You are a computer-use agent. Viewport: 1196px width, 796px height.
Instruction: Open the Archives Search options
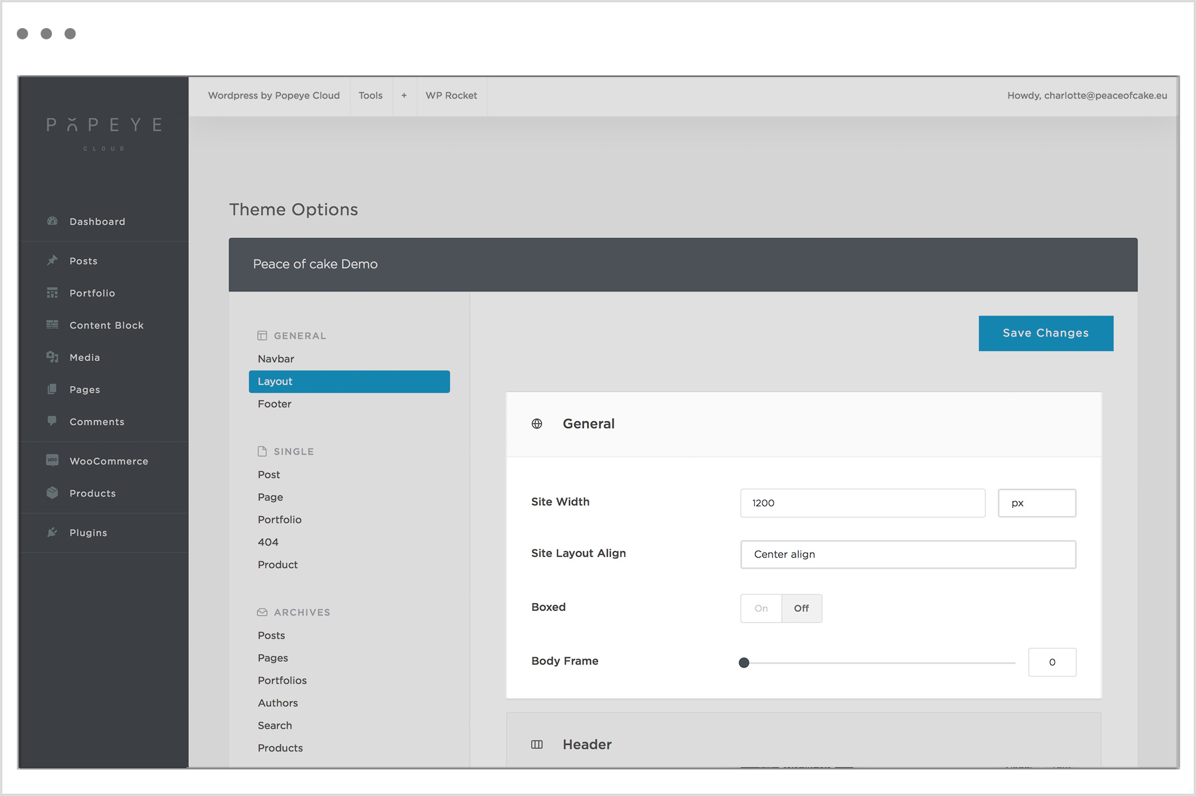(x=275, y=726)
